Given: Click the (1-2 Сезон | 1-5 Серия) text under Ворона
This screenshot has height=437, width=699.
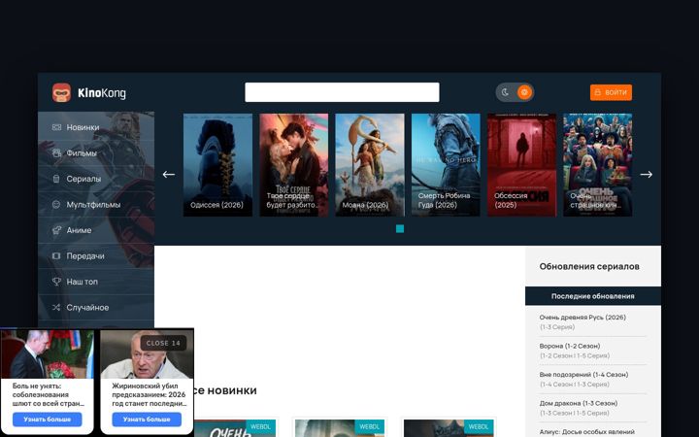Looking at the screenshot, I should click(575, 355).
